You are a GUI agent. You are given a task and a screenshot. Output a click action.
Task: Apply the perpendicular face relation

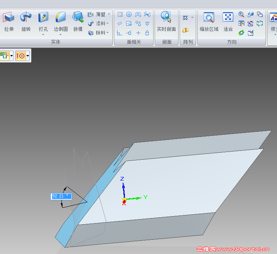[x=120, y=33]
